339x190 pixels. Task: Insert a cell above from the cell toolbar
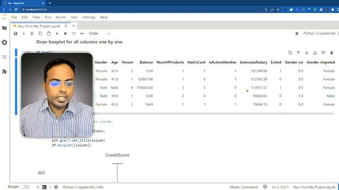(315, 53)
